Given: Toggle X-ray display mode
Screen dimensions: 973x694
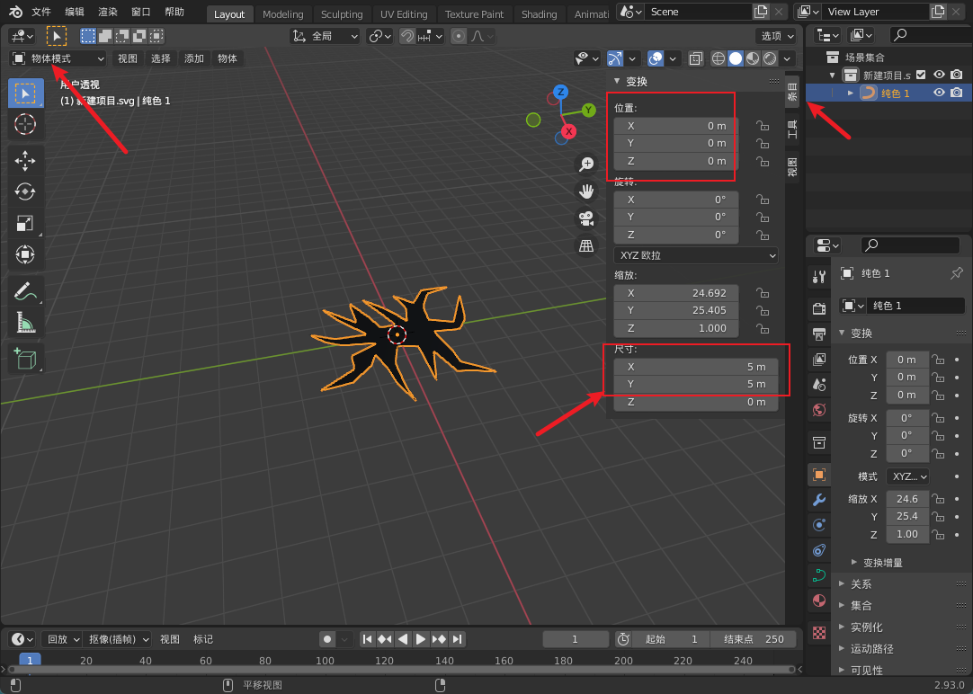Looking at the screenshot, I should [x=696, y=58].
